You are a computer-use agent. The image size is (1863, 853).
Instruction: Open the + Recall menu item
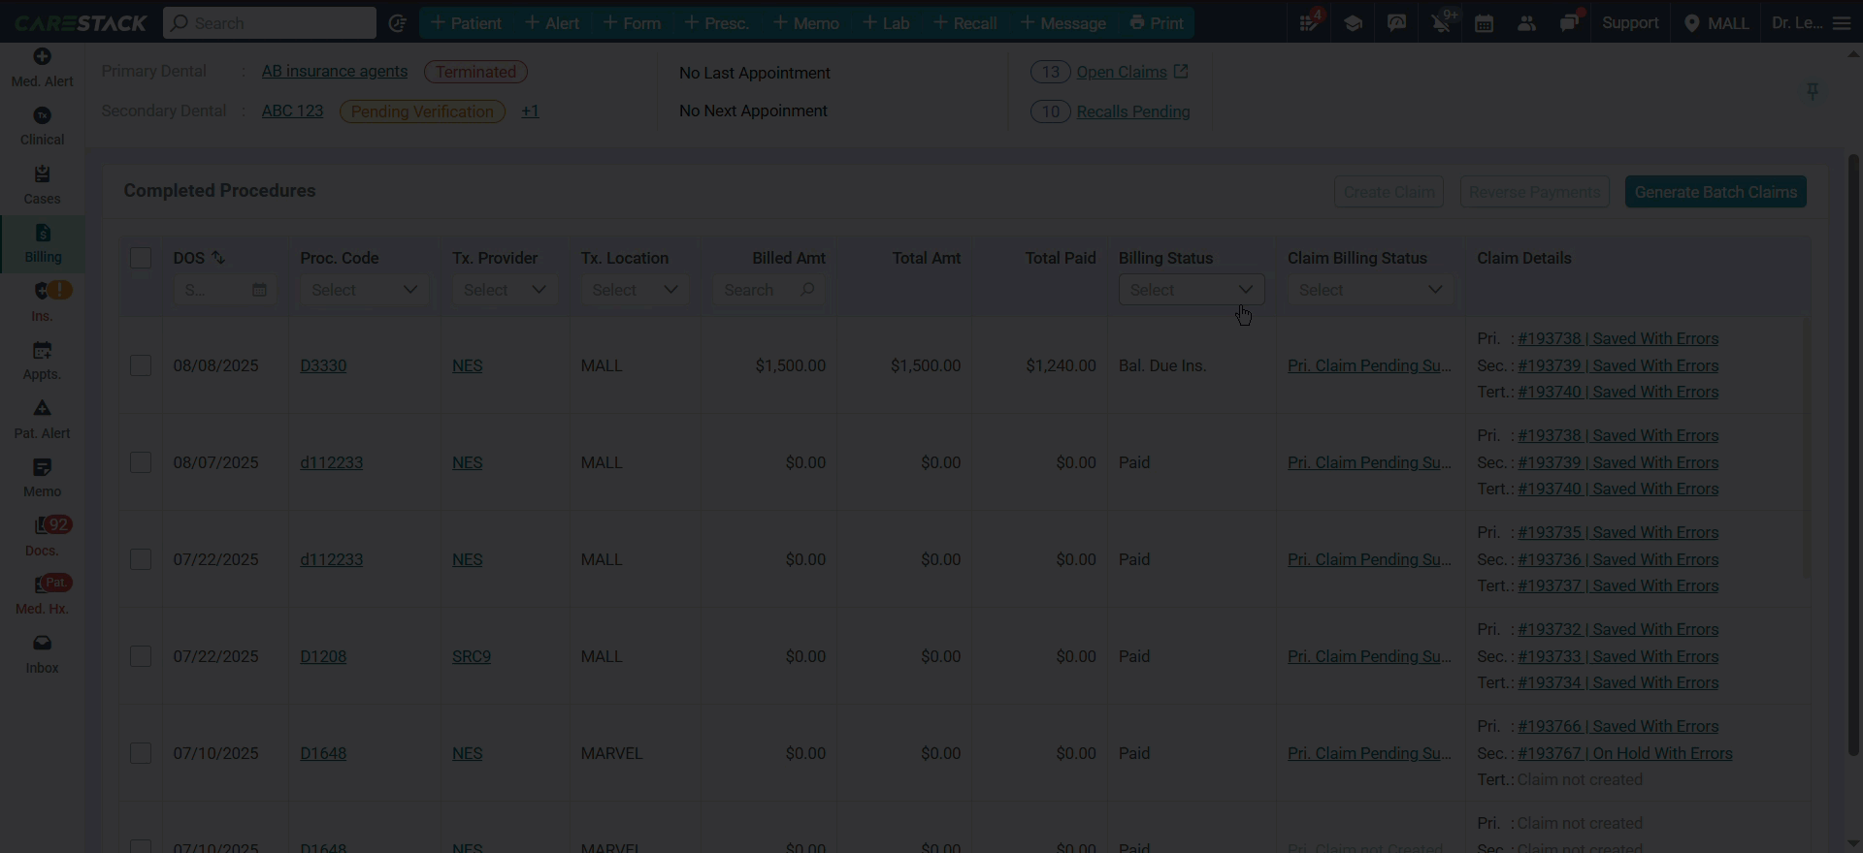point(965,23)
